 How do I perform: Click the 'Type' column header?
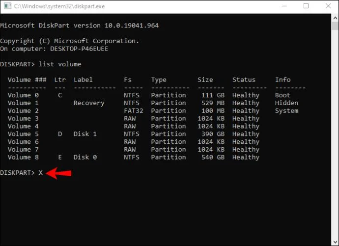[159, 80]
